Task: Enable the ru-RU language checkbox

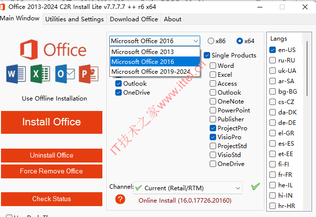Action: [x=272, y=60]
